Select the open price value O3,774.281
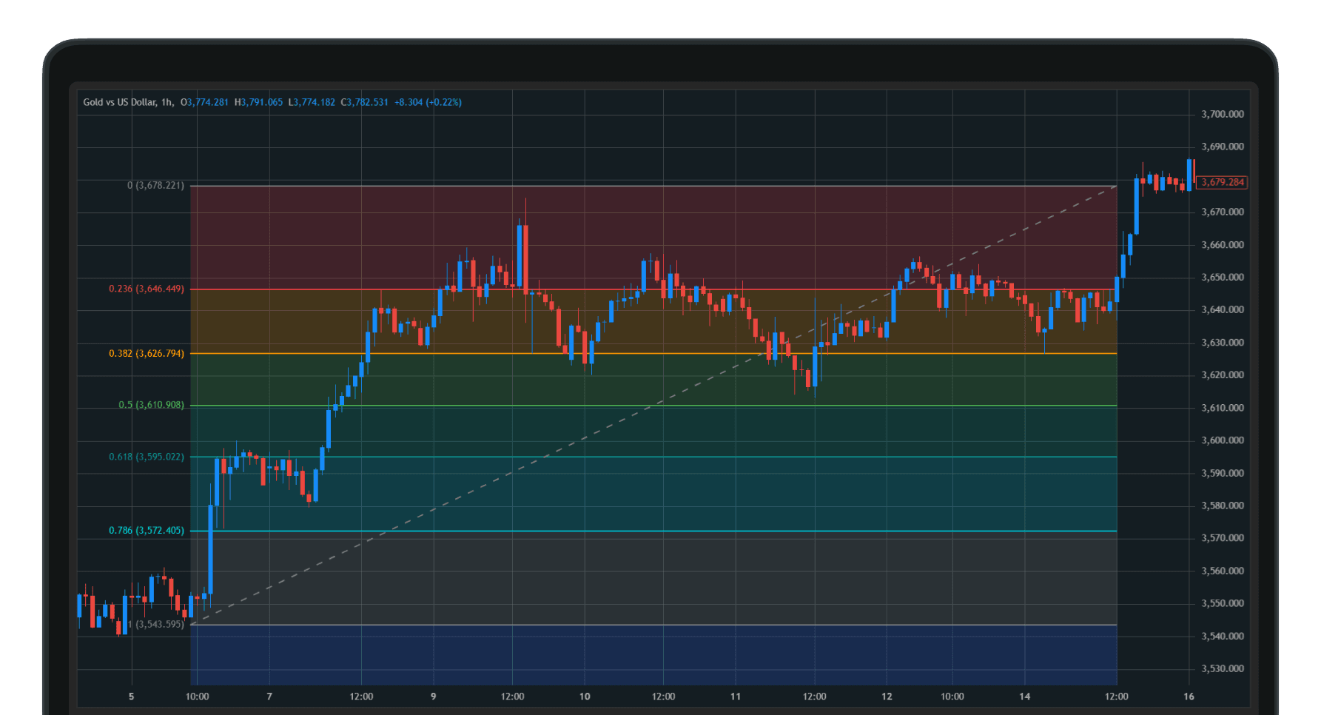Viewport: 1321px width, 715px height. click(203, 102)
